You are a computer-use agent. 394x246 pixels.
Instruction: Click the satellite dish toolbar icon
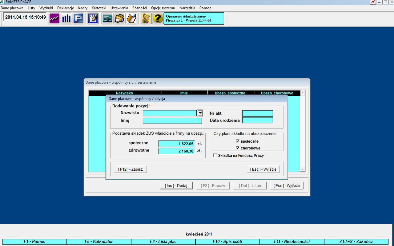(x=146, y=18)
